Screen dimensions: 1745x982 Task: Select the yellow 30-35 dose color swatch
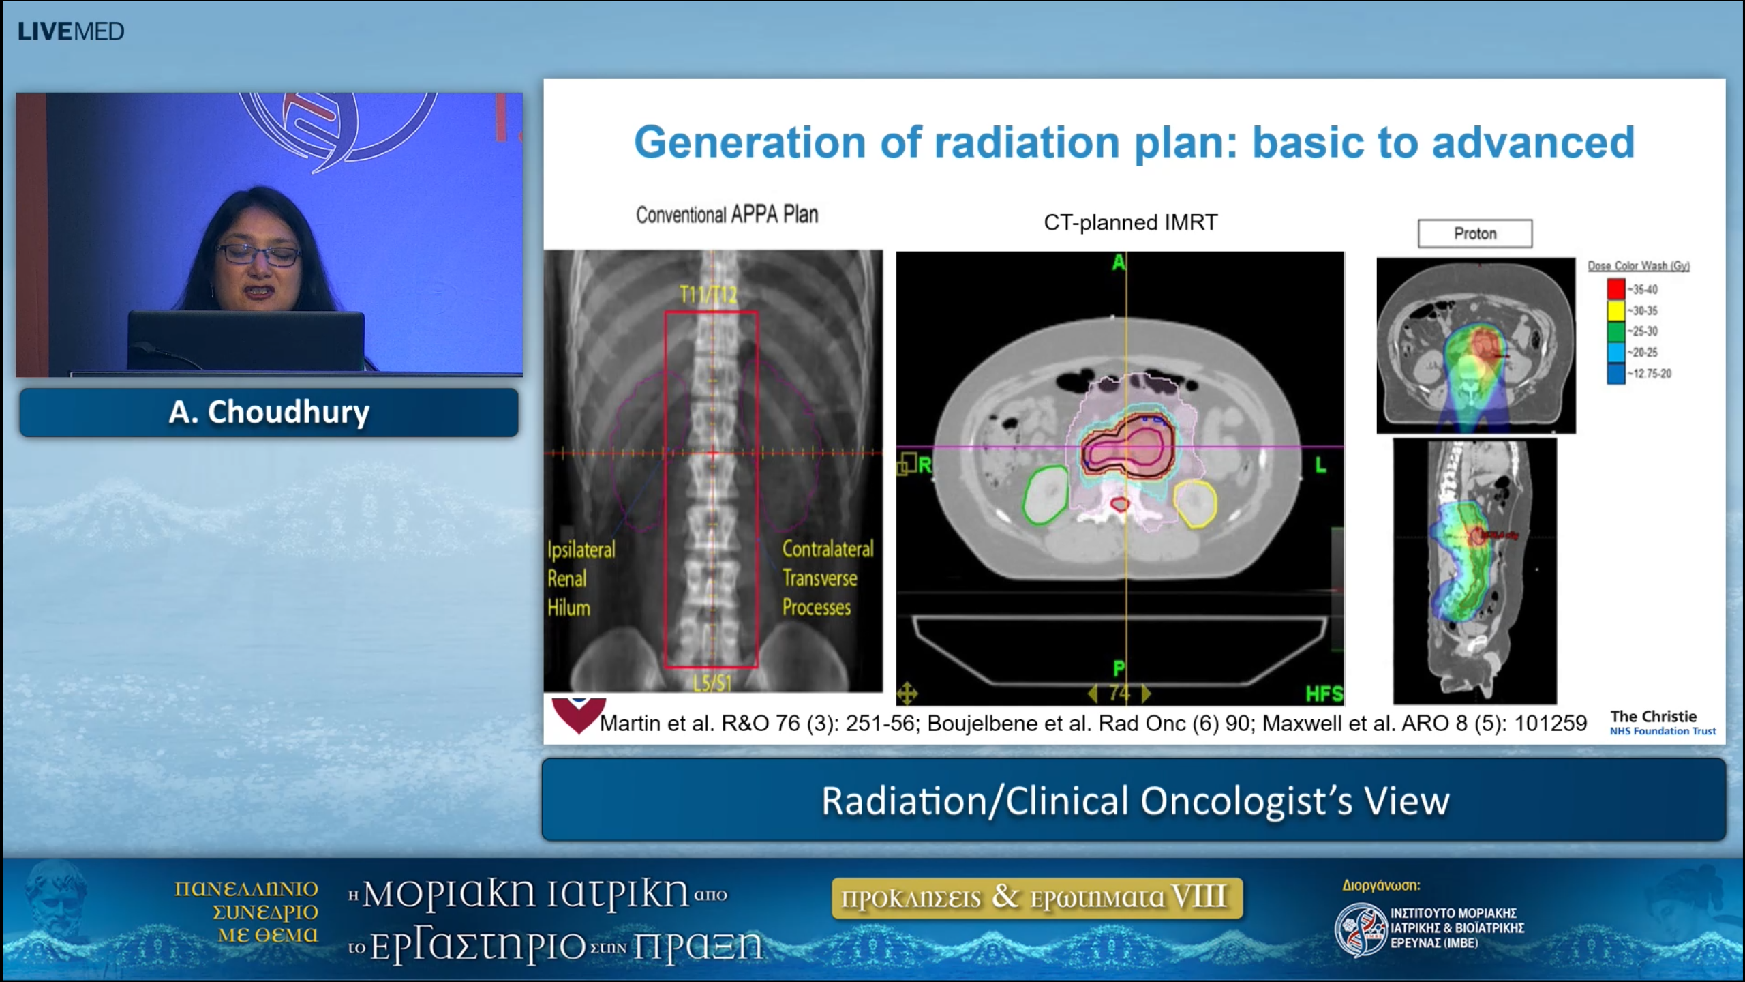pos(1616,310)
